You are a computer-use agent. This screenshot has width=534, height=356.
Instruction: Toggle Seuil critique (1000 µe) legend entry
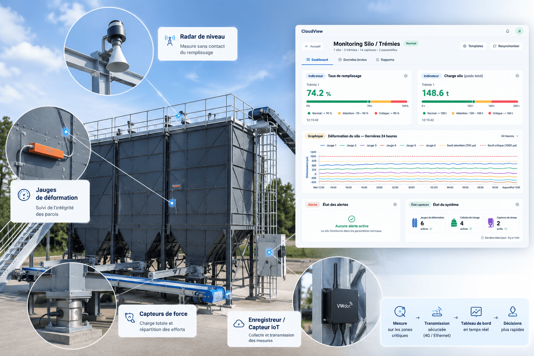click(x=498, y=145)
